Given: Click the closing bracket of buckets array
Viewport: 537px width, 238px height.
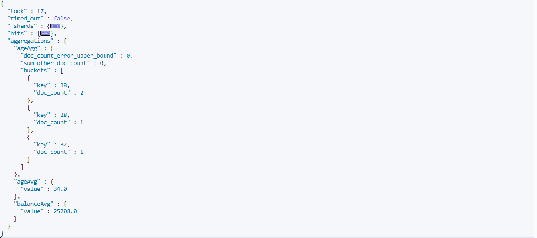Looking at the screenshot, I should (x=22, y=167).
